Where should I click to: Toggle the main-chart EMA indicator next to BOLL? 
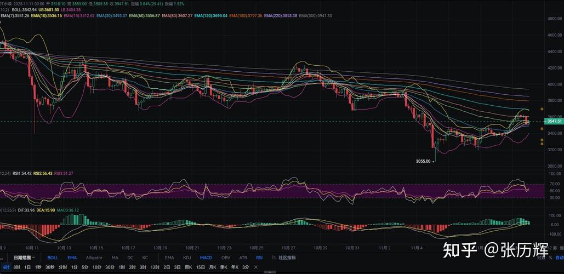[72, 258]
